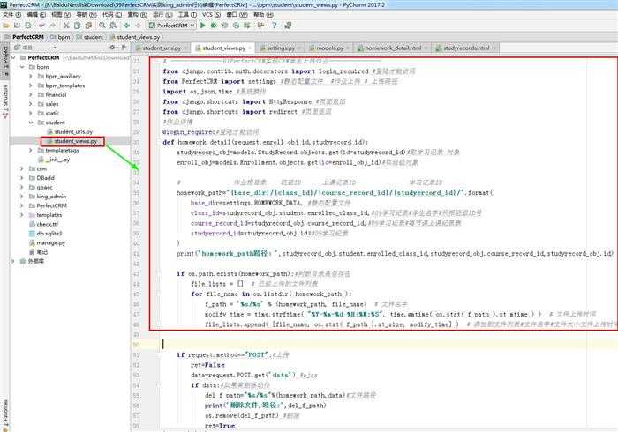The height and width of the screenshot is (432, 618).
Task: Toggle the Structure tool window button
Action: click(x=5, y=101)
